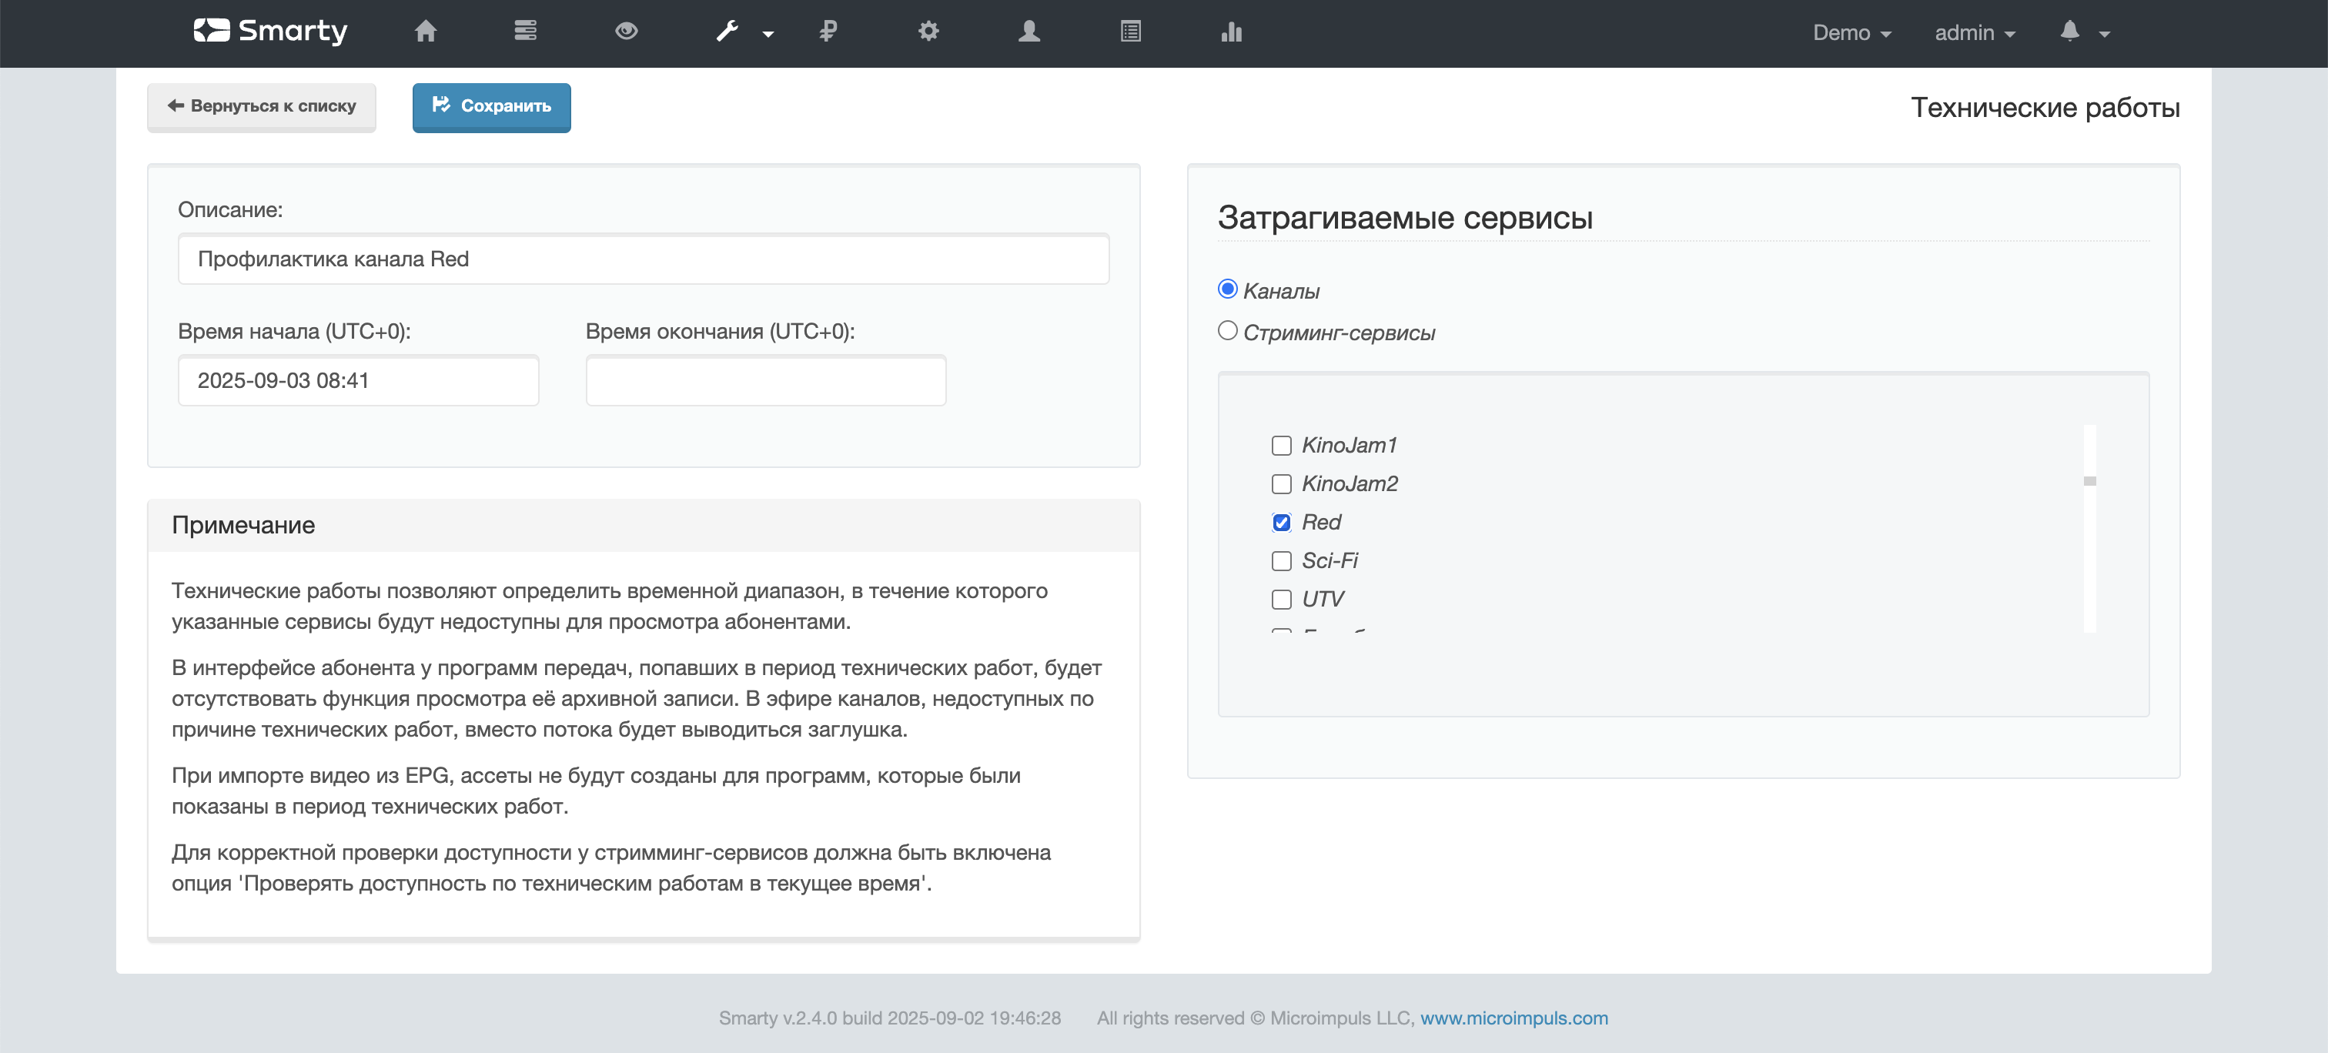This screenshot has width=2328, height=1053.
Task: Click Вернуться к списку button
Action: coord(262,107)
